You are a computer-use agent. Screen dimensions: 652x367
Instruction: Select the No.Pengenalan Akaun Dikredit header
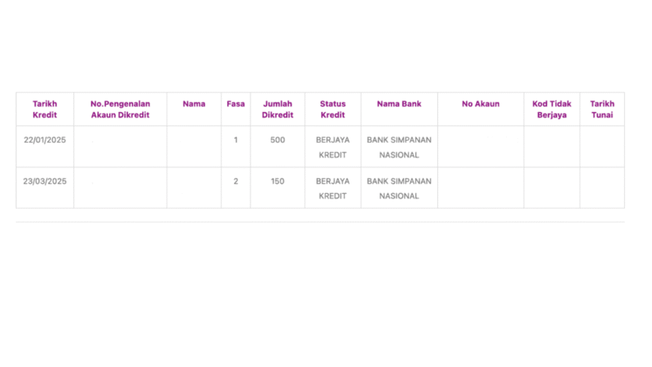tap(120, 109)
